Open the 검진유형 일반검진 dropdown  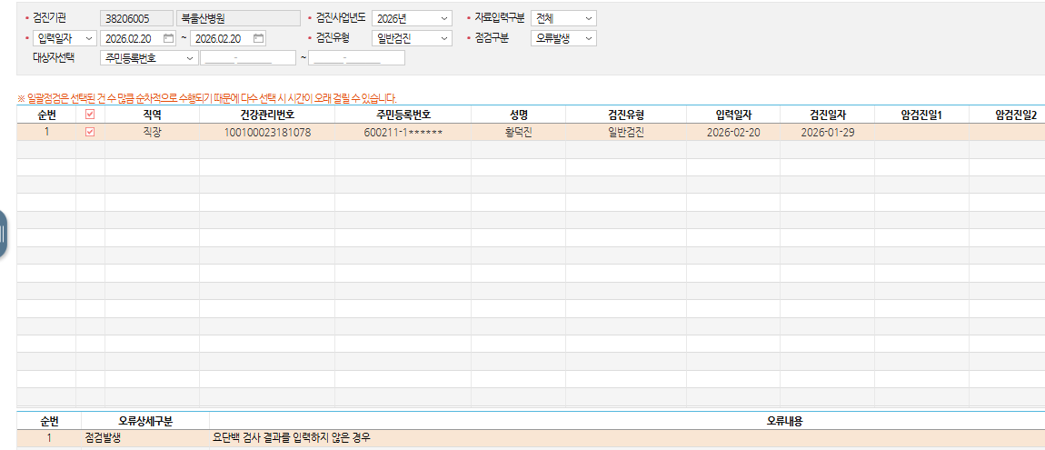(412, 38)
